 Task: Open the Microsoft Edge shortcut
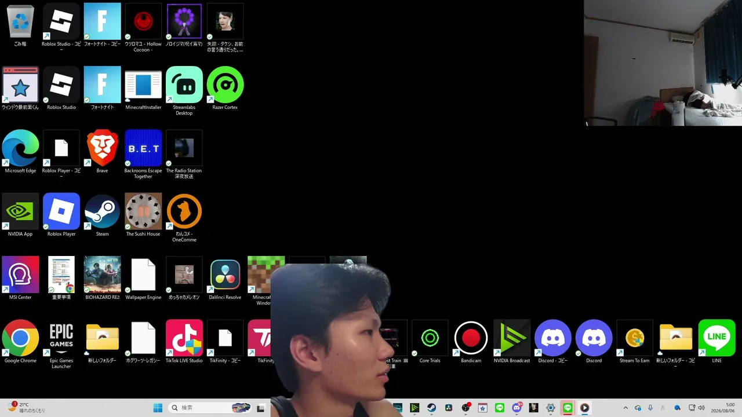[20, 152]
